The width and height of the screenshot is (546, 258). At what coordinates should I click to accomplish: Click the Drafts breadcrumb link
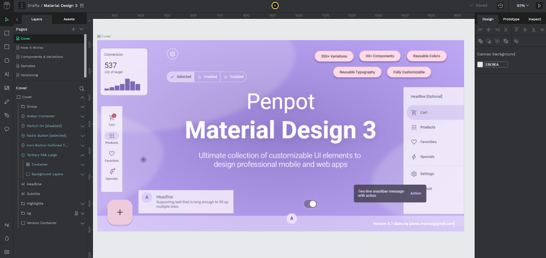33,5
